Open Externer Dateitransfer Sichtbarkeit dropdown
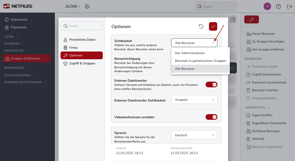295x161 pixels. [194, 99]
